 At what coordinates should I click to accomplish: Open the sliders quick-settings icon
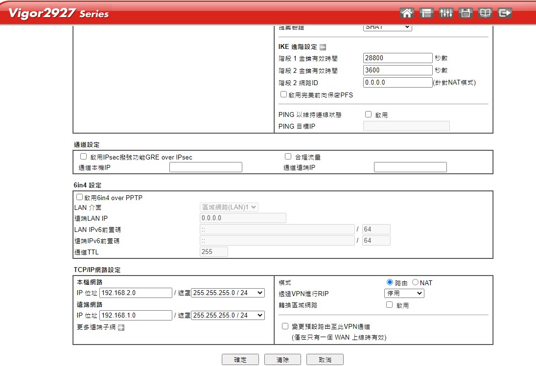coord(446,13)
